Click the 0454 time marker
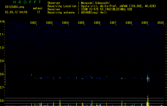167x106 pixels. point(65,23)
